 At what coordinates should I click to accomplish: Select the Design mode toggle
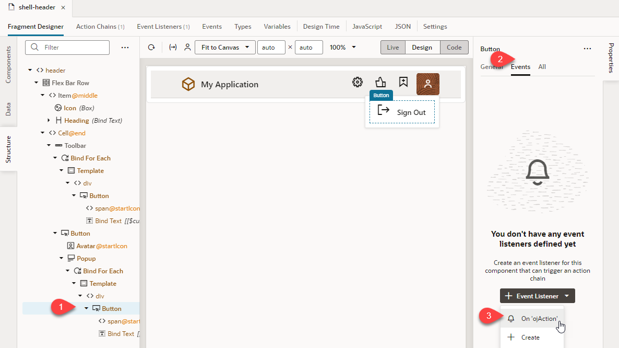pos(422,47)
